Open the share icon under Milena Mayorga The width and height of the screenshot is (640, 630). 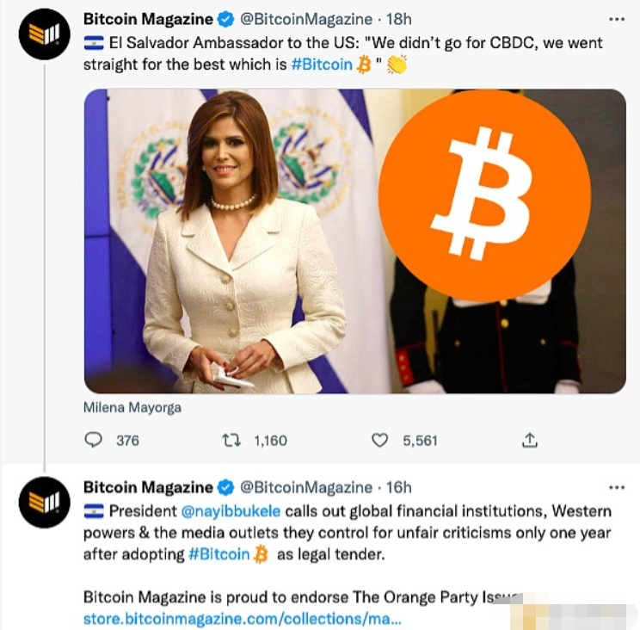coord(529,440)
